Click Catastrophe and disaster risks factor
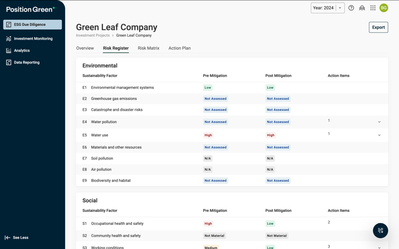399x249 pixels. pos(117,110)
